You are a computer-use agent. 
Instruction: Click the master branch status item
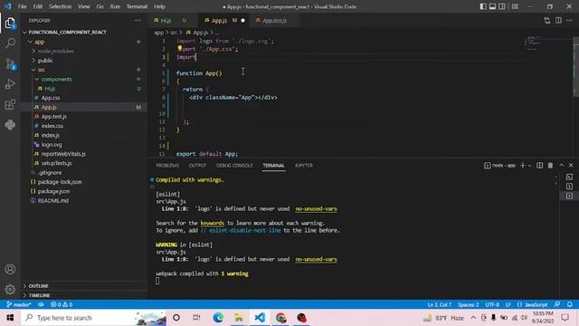19,304
